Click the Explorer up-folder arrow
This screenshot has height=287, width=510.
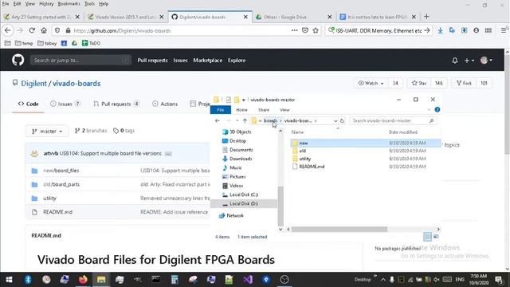245,120
